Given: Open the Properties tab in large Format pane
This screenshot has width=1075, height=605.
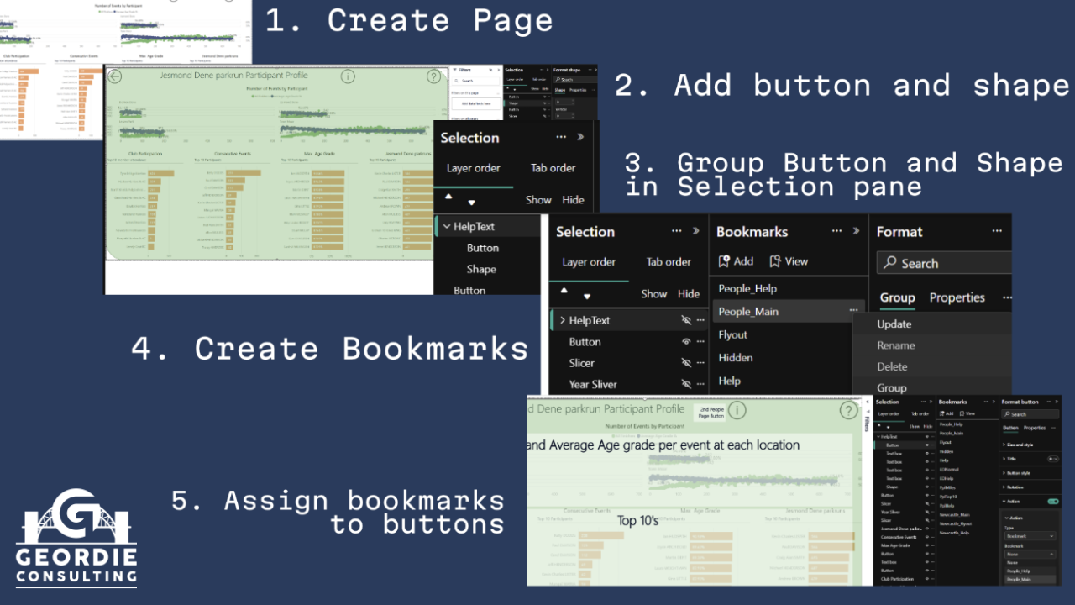Looking at the screenshot, I should click(x=957, y=297).
